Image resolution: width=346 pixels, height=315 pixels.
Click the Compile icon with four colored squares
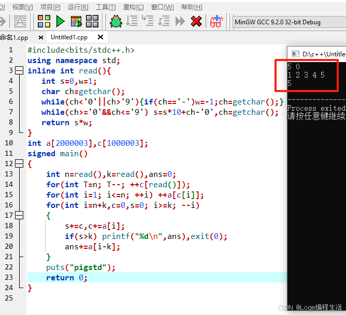(x=44, y=21)
